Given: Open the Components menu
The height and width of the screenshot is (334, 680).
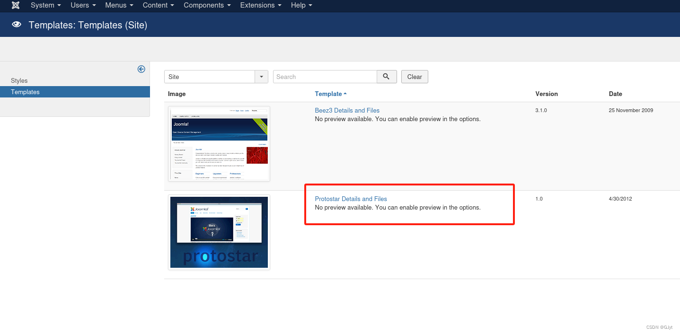Looking at the screenshot, I should [207, 5].
